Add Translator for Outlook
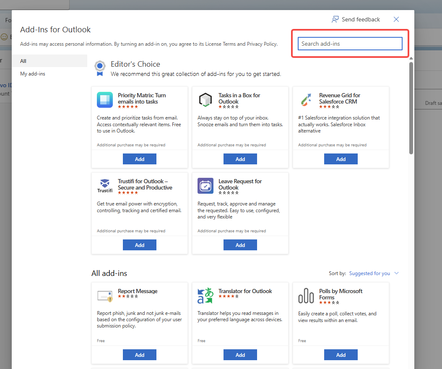Image resolution: width=442 pixels, height=369 pixels. coord(240,355)
